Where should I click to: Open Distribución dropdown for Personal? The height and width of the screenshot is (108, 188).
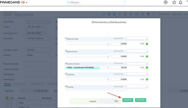(147, 87)
